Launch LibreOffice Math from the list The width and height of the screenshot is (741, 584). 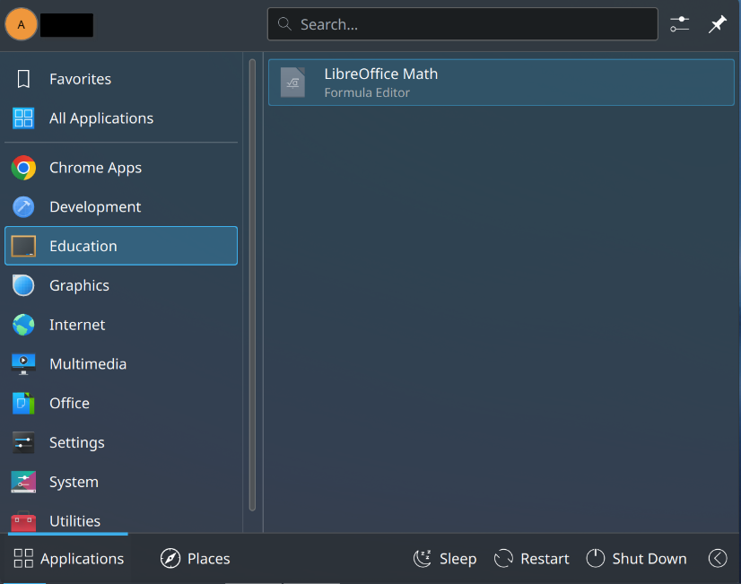tap(501, 83)
